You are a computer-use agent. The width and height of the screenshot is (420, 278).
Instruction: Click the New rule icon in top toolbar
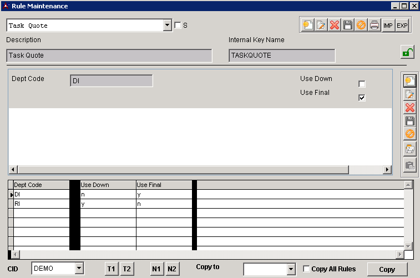click(307, 26)
